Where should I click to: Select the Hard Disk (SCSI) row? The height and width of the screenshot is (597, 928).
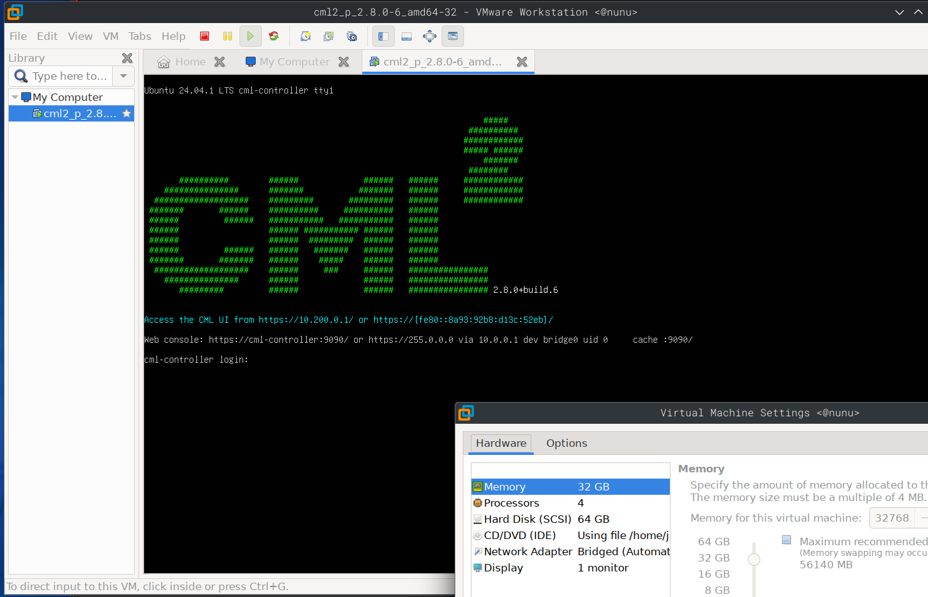click(571, 519)
